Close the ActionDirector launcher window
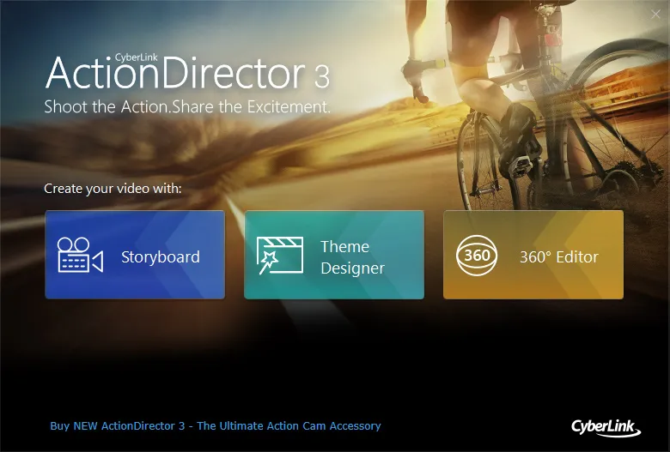Screen dimensions: 670x452 [655, 15]
